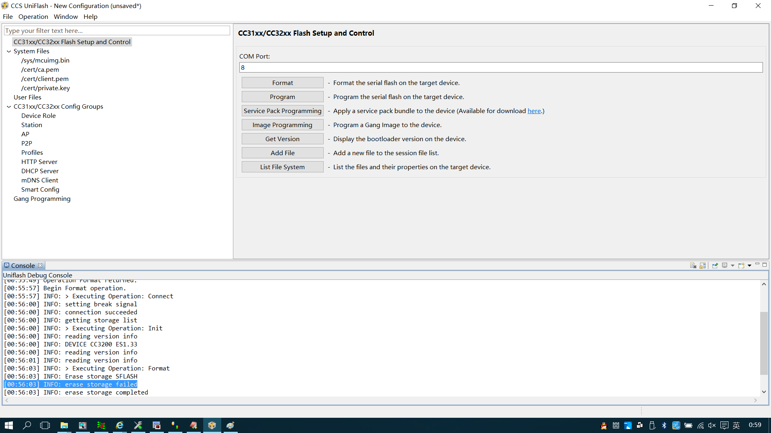The width and height of the screenshot is (771, 433).
Task: Toggle the Pin Console icon
Action: point(715,265)
